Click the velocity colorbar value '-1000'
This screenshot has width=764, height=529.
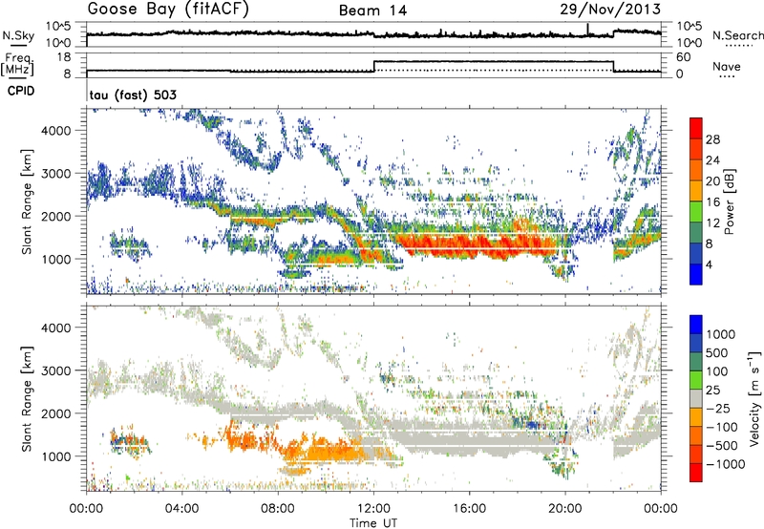[726, 464]
